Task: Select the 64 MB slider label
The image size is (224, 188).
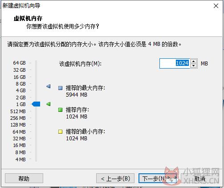Action: [x=19, y=132]
